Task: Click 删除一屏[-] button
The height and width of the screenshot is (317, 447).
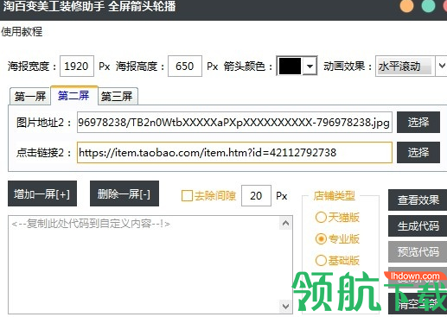Action: point(125,193)
